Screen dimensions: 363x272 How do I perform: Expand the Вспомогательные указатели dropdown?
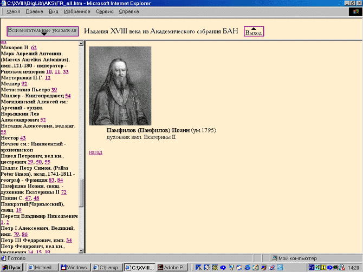coord(43,31)
